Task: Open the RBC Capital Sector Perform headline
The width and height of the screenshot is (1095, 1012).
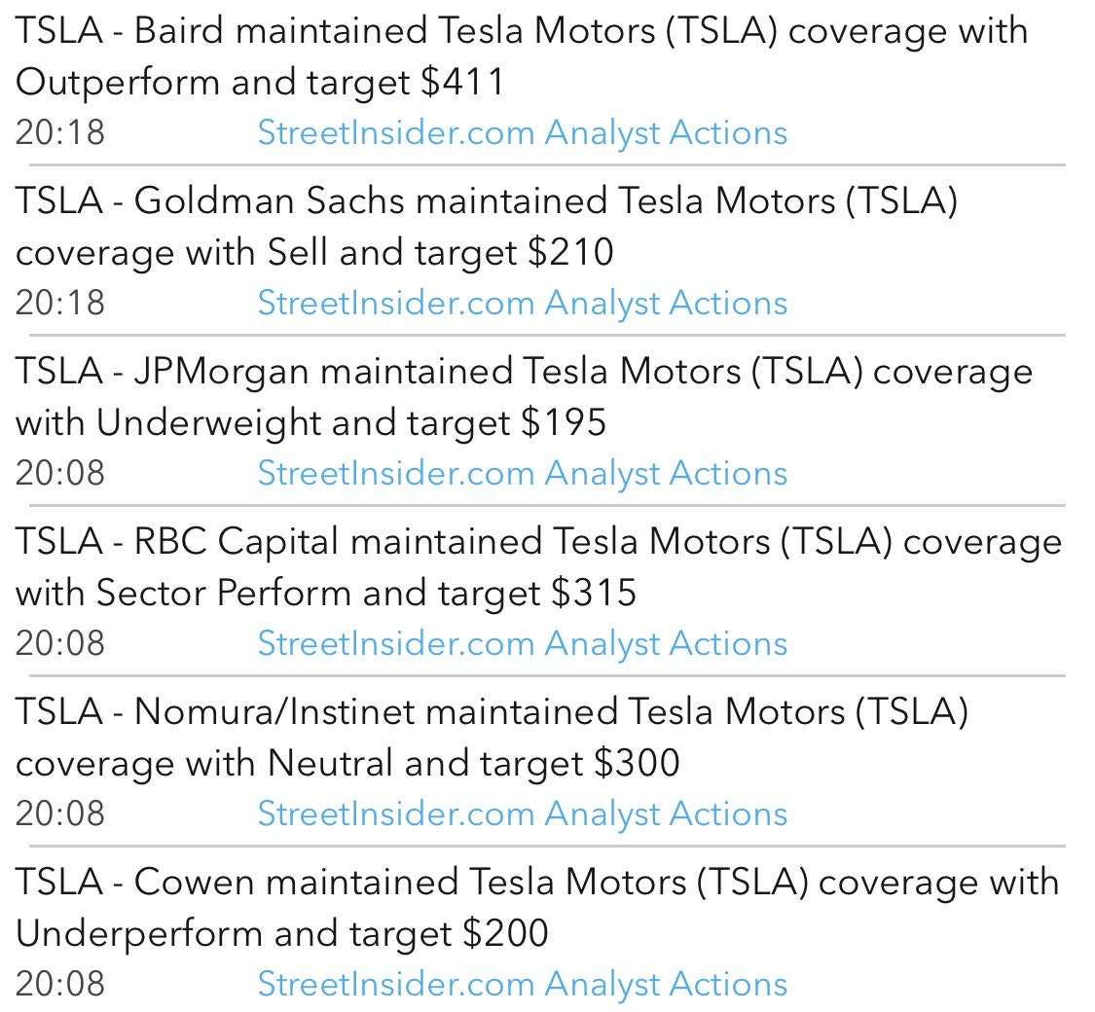Action: tap(537, 567)
